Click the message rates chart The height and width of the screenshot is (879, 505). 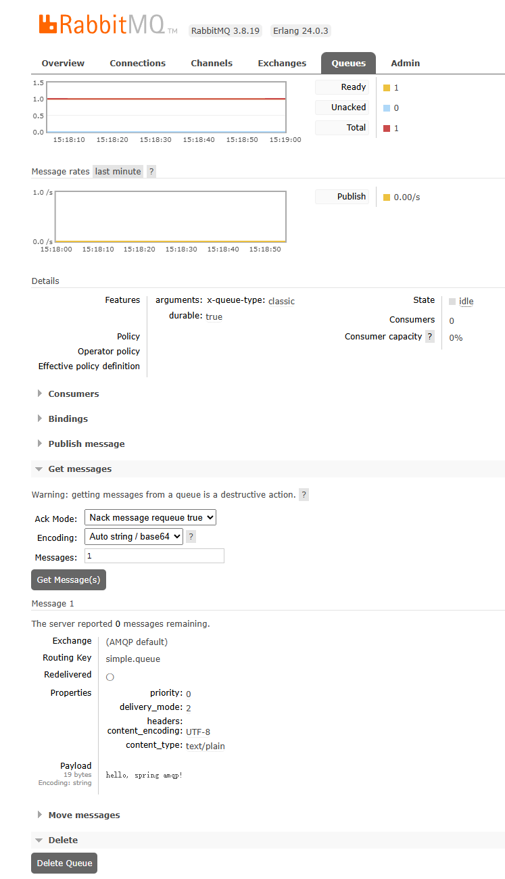[x=170, y=216]
